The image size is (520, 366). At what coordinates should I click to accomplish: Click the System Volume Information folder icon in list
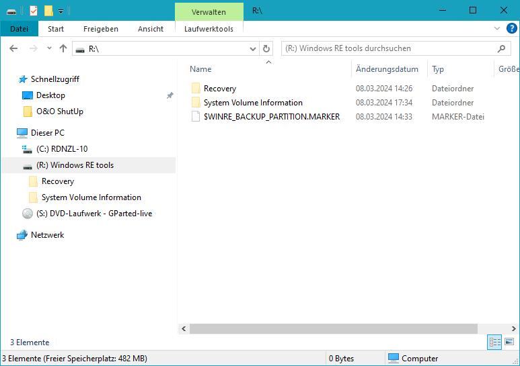tap(196, 102)
